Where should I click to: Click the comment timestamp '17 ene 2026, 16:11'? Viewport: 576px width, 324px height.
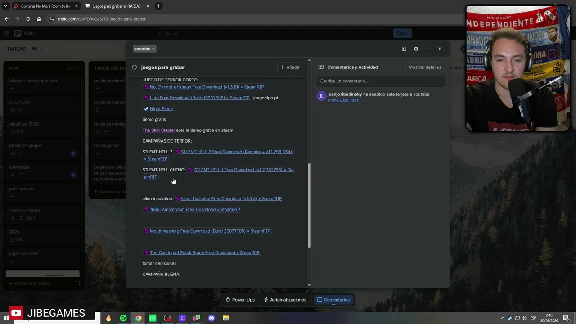tap(342, 100)
